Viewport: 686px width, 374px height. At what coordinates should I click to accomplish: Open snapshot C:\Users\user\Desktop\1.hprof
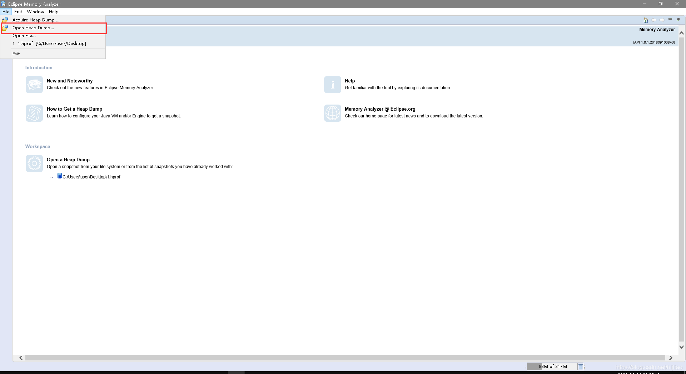pyautogui.click(x=91, y=177)
